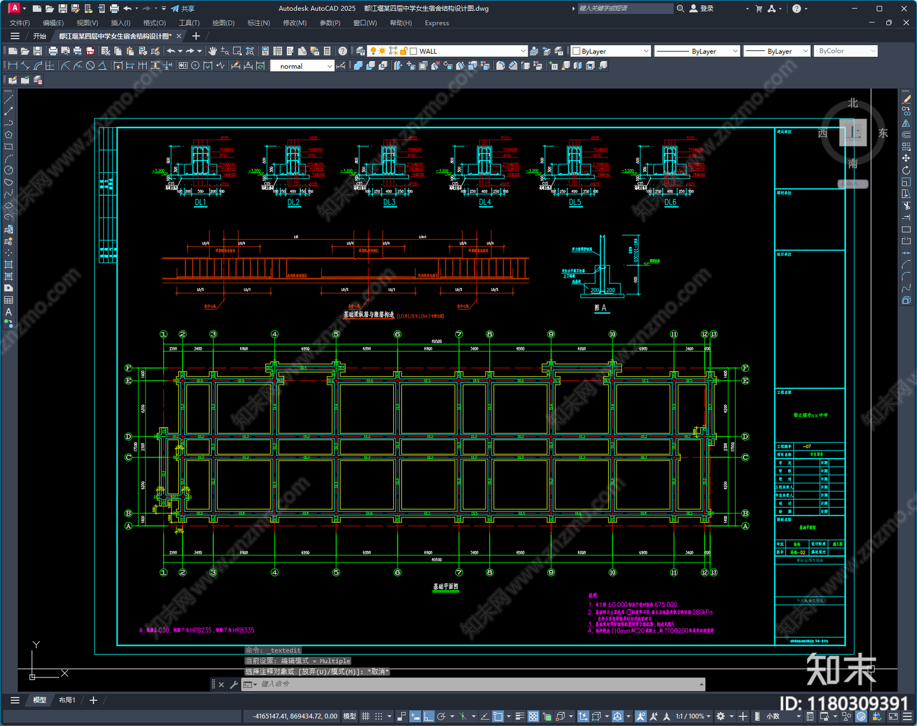Click the ViewCube 上 top face
Image resolution: width=917 pixels, height=726 pixels.
853,133
